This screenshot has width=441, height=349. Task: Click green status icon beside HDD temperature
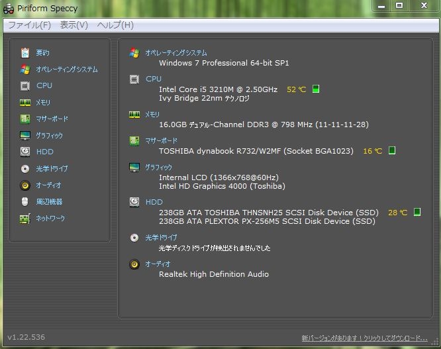[x=417, y=212]
